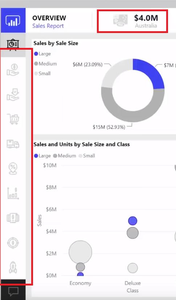This screenshot has width=176, height=300.
Task: Click the medium gray Economy bubble
Action: 80,267
